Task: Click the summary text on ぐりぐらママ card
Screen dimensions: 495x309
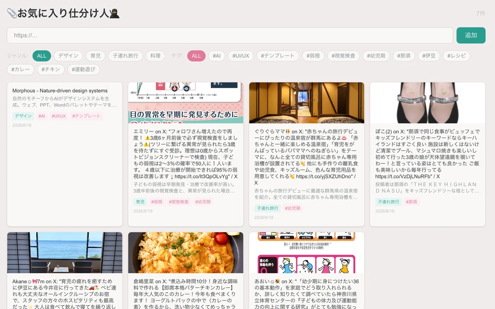Action: [306, 194]
